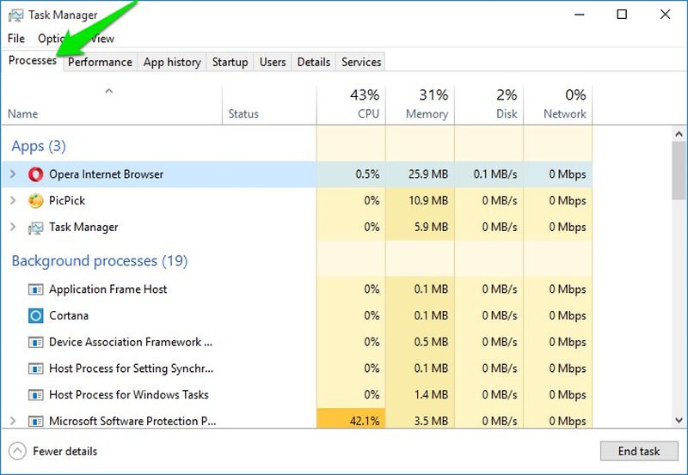Click the Host Process for Setting Synchr icon
This screenshot has height=475, width=688.
pyautogui.click(x=35, y=368)
